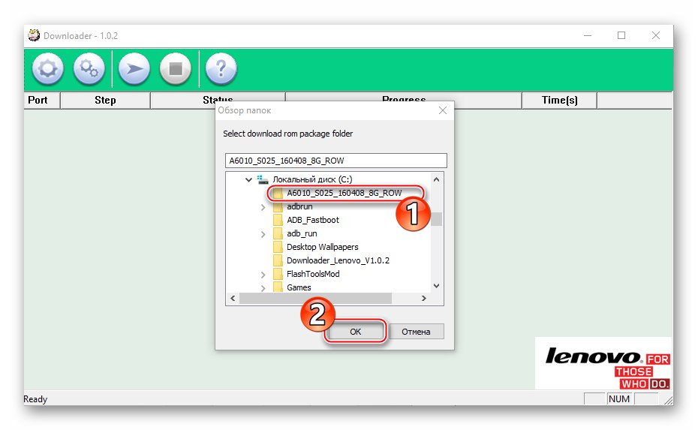The width and height of the screenshot is (698, 430).
Task: Open the double gears options toolbar icon
Action: pos(89,69)
